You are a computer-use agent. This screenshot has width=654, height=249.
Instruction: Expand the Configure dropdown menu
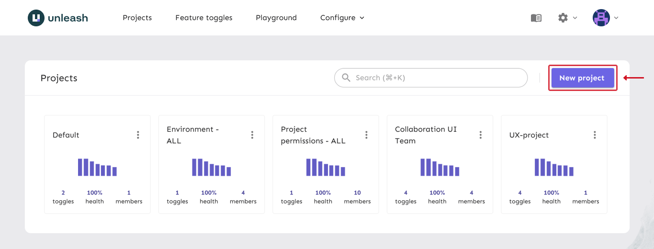342,18
